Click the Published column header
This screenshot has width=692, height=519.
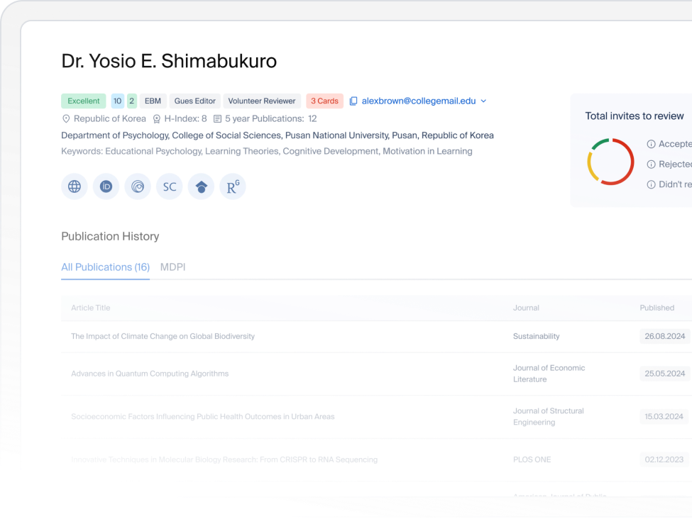pos(657,308)
